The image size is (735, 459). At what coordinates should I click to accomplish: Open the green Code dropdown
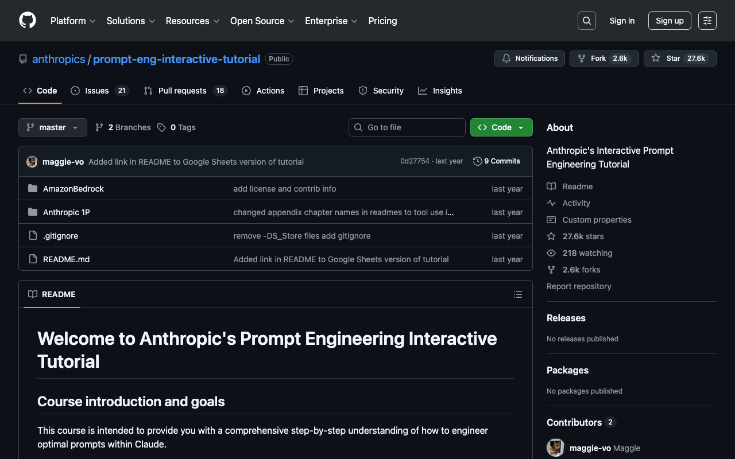pos(501,127)
